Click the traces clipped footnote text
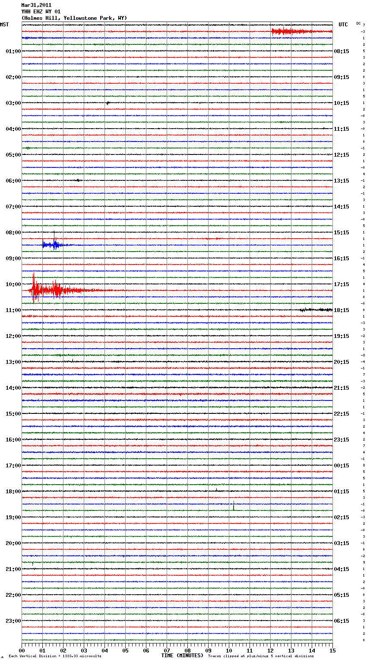The width and height of the screenshot is (367, 662). (261, 656)
